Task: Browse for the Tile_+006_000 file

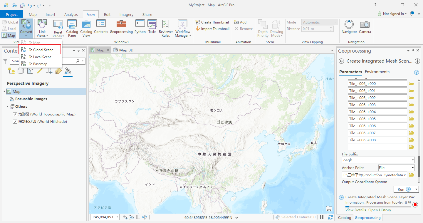Action: (x=411, y=83)
